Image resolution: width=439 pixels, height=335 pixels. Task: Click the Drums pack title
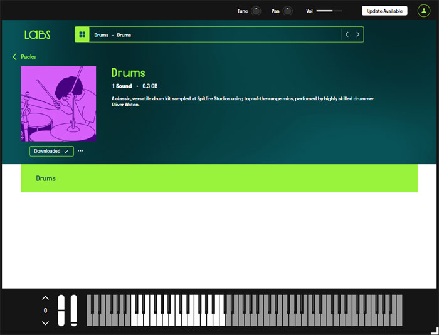(x=128, y=73)
